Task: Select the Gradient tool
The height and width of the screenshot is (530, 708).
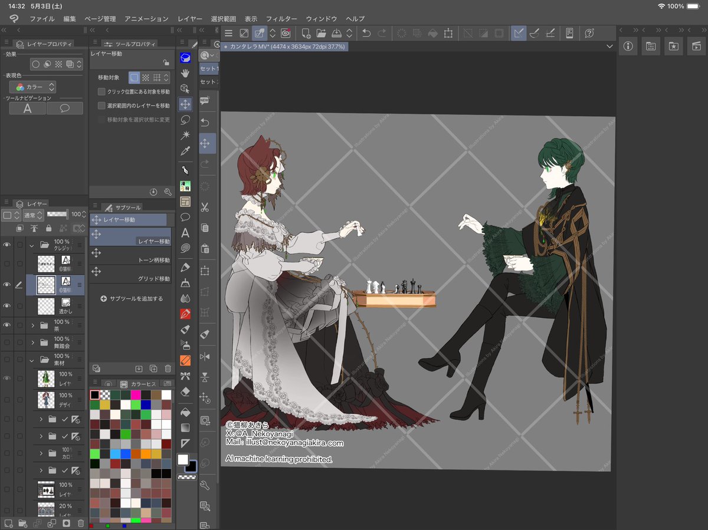Action: tap(185, 427)
